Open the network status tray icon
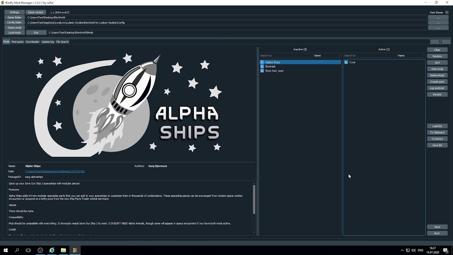Screen dimensions: 453x255 click(x=408, y=250)
